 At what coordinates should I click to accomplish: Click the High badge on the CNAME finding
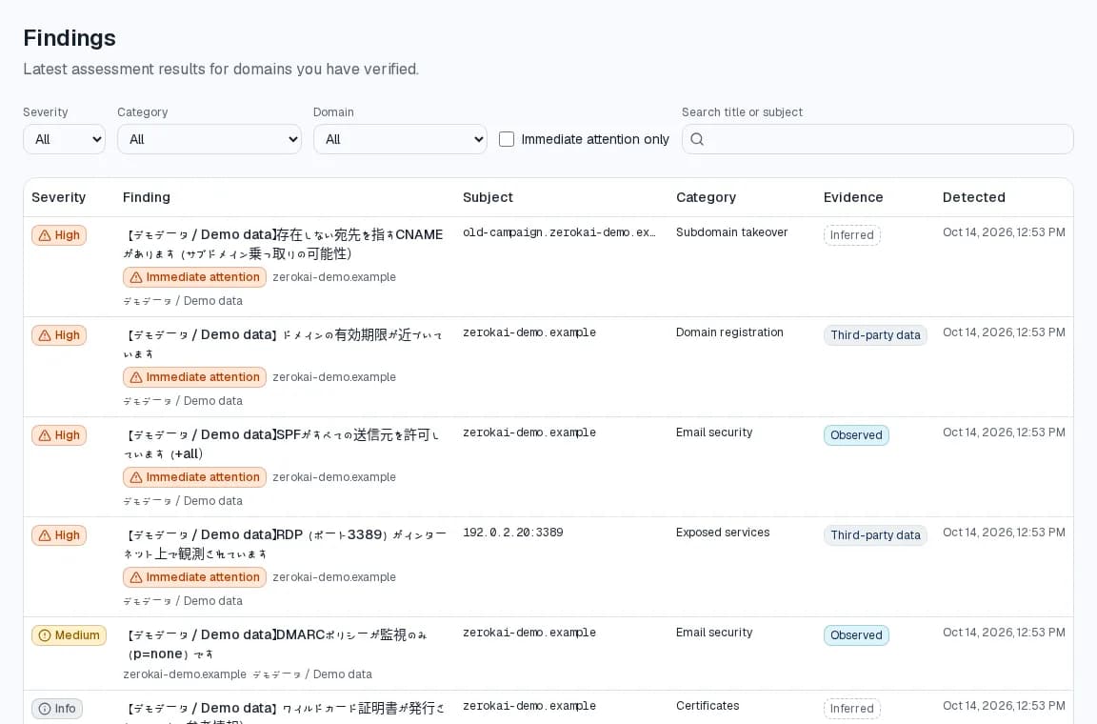click(x=59, y=235)
